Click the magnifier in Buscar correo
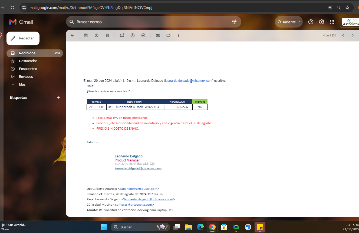 (x=72, y=22)
